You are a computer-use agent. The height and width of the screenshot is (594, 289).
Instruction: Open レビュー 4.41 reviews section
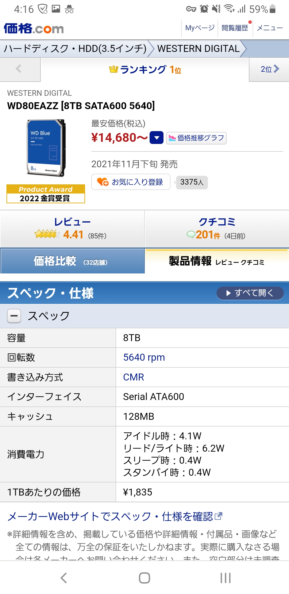pos(72,229)
